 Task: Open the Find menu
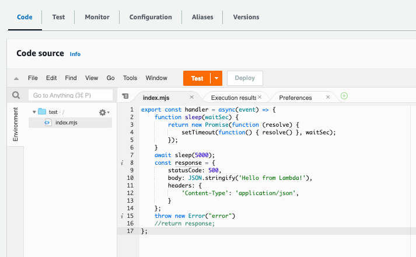pyautogui.click(x=71, y=78)
